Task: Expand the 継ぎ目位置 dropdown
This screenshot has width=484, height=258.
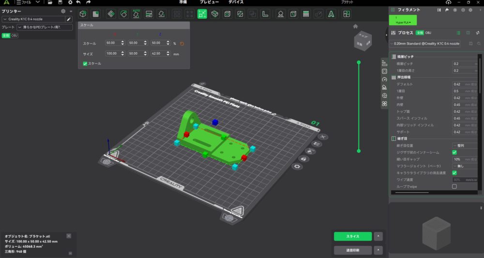Action: [x=464, y=145]
